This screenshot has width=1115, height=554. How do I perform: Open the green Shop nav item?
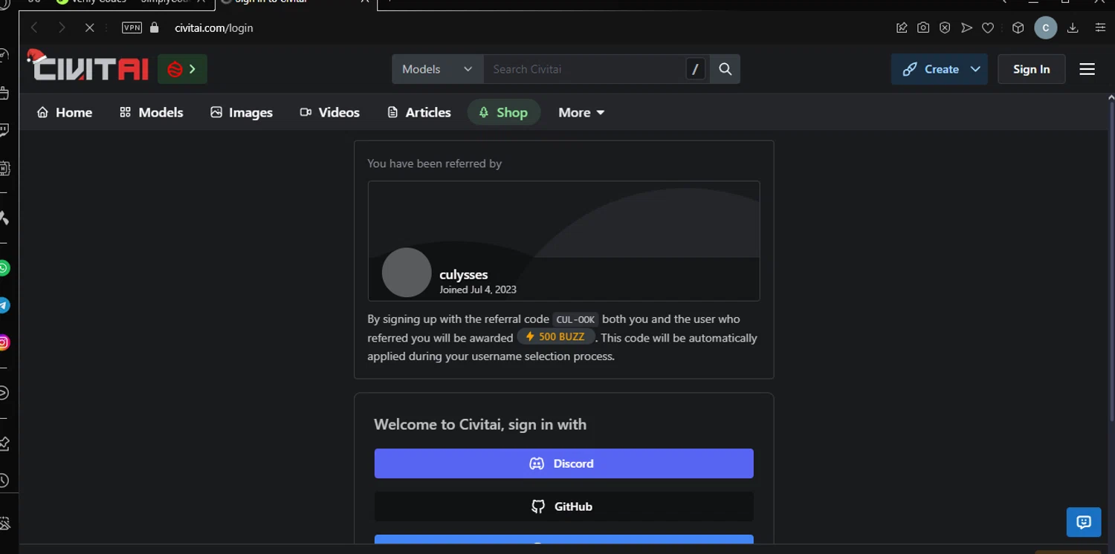[x=503, y=112]
